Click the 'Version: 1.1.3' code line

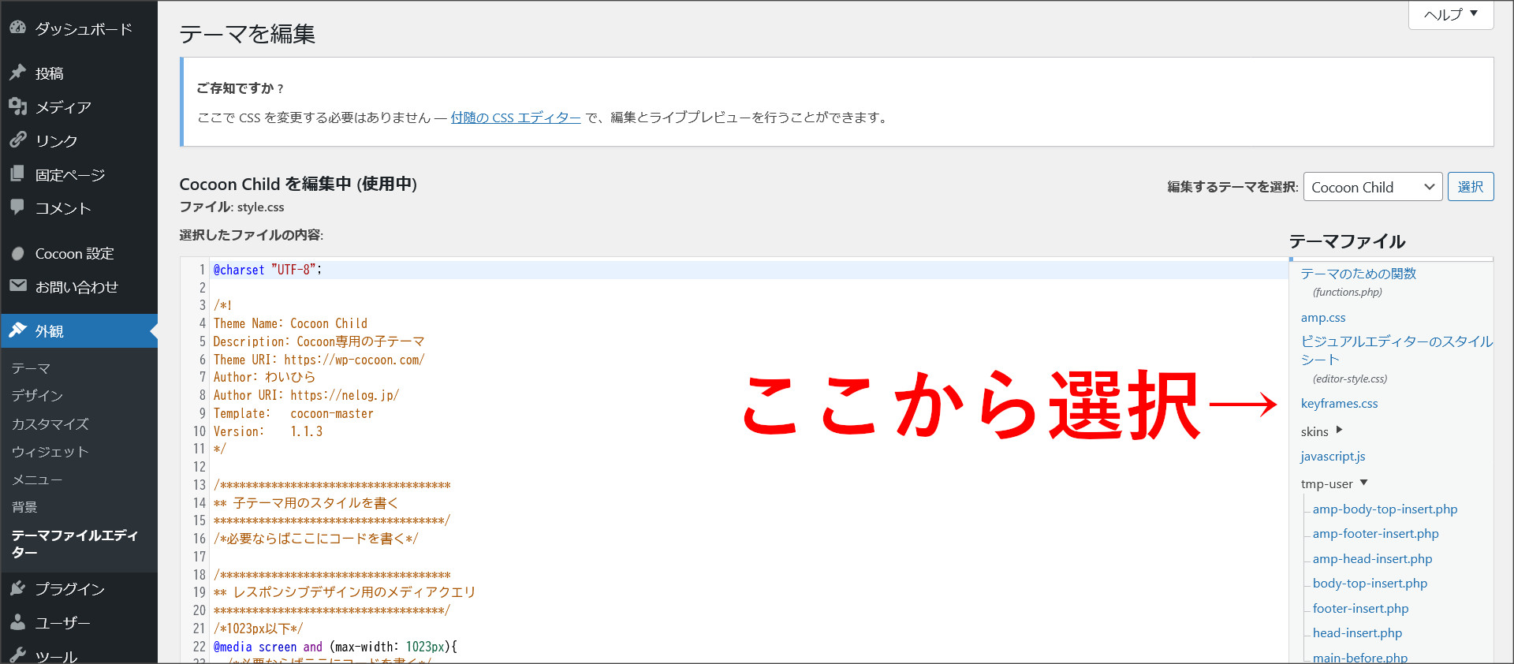(267, 431)
